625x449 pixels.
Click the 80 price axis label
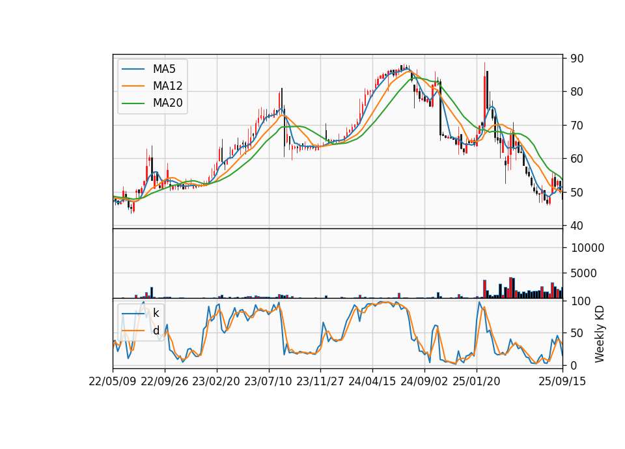[x=577, y=92]
